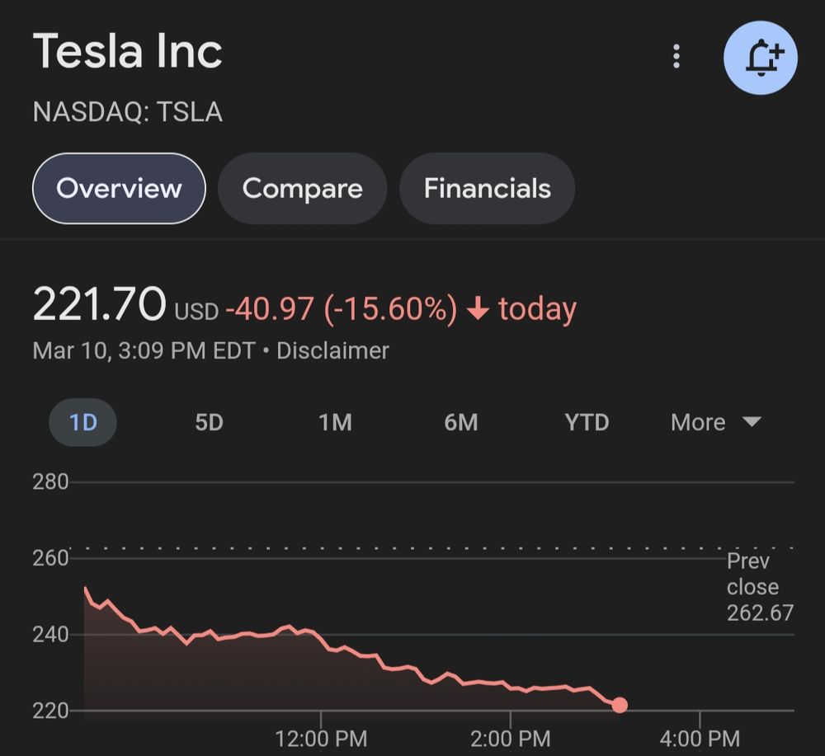825x756 pixels.
Task: Switch to the Compare tab
Action: (x=302, y=188)
